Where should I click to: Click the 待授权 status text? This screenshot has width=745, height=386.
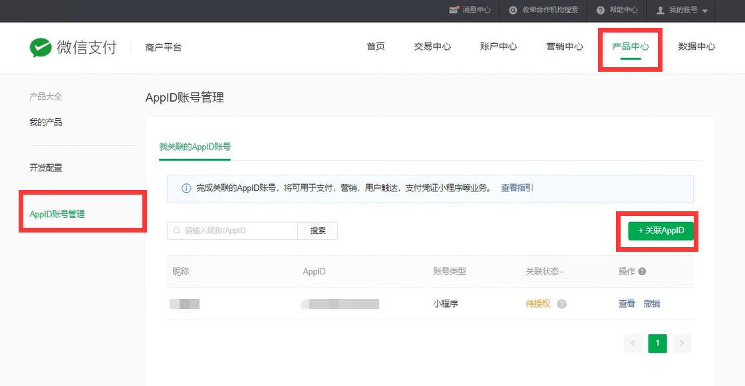tap(538, 304)
